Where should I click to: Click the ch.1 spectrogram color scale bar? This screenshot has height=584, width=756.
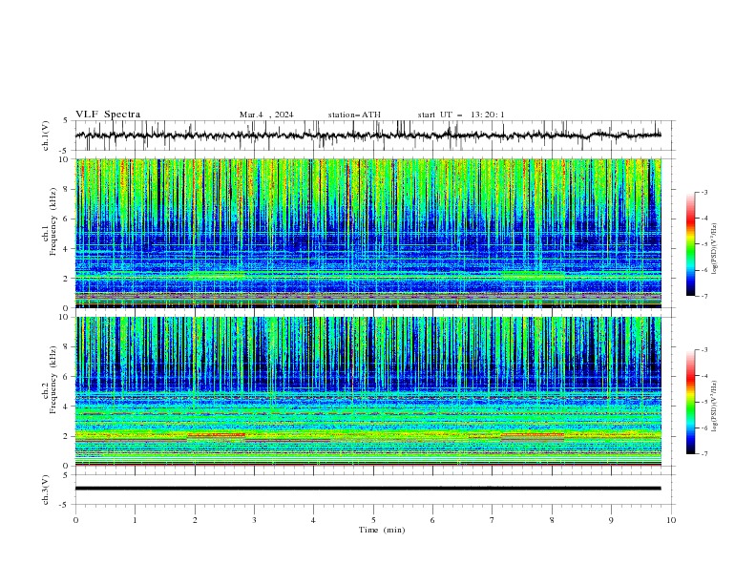pyautogui.click(x=690, y=244)
